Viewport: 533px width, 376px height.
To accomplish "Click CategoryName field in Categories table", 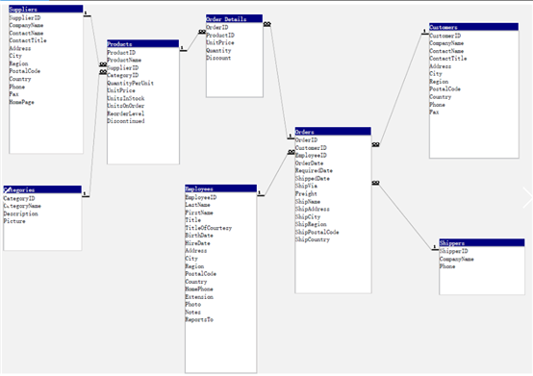I will point(22,206).
